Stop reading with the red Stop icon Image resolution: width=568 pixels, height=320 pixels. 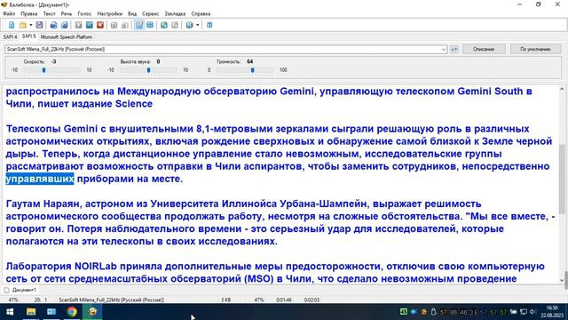(100, 25)
